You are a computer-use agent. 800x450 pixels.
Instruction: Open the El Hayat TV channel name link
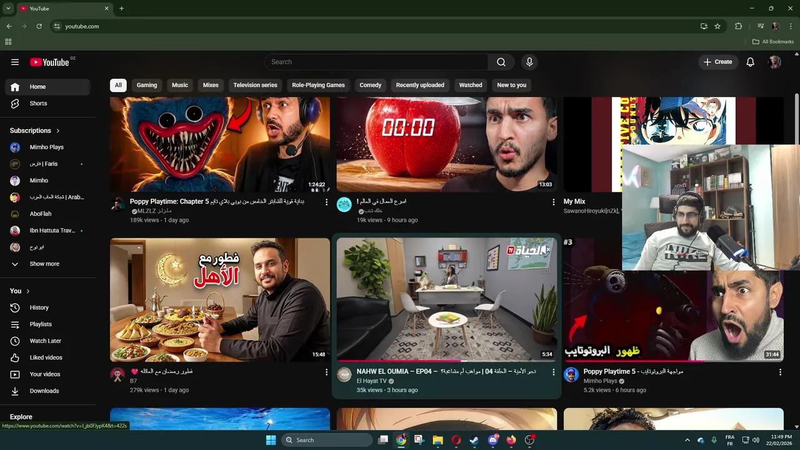point(372,381)
